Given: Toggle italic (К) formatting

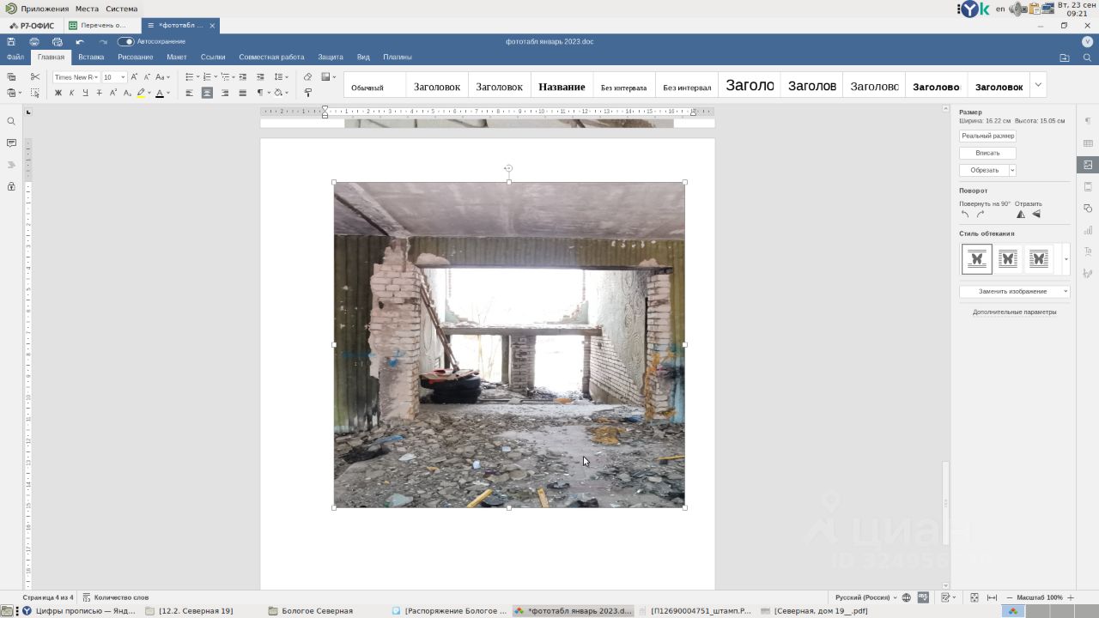Looking at the screenshot, I should tap(71, 93).
